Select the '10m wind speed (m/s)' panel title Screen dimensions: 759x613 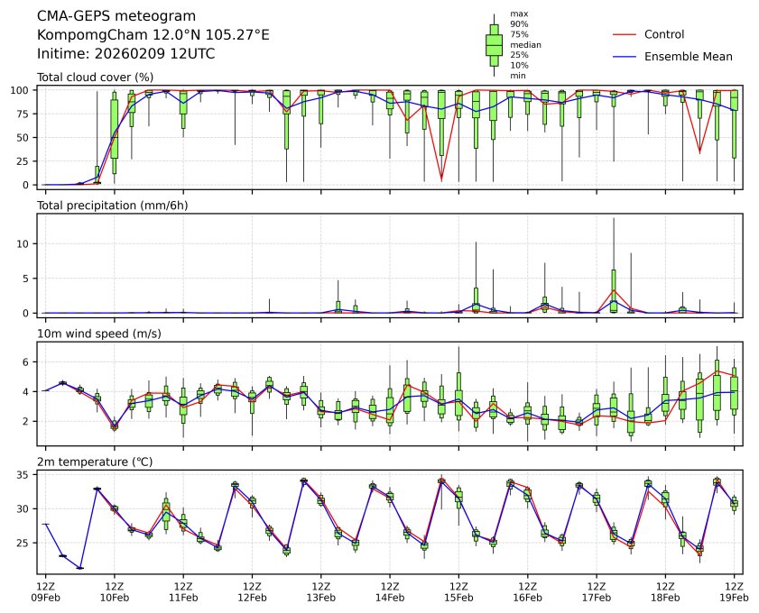click(x=93, y=334)
